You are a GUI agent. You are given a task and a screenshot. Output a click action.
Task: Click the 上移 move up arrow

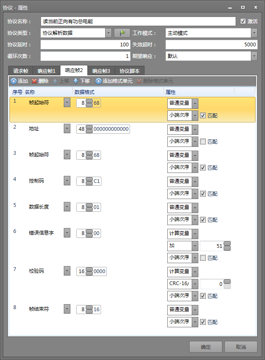tap(55, 81)
